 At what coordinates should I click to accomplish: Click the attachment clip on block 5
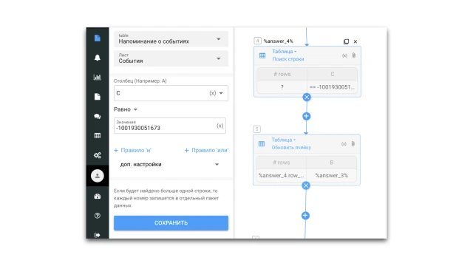[353, 144]
